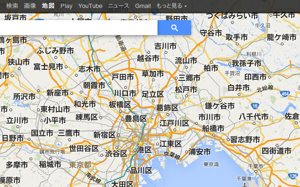Click the 草加市 map label
The height and width of the screenshot is (187, 300).
(x=153, y=74)
